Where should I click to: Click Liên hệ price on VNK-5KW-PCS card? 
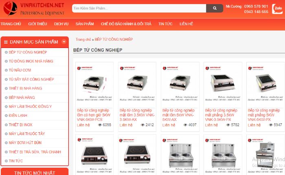pyautogui.click(x=83, y=125)
